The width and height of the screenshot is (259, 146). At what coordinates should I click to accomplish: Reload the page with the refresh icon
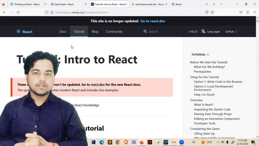tap(18, 12)
